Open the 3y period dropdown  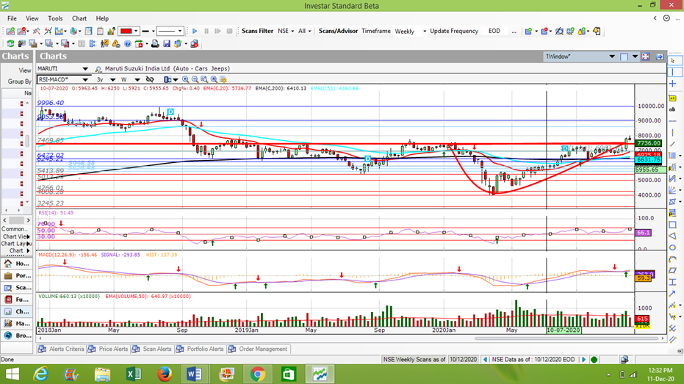click(x=112, y=79)
